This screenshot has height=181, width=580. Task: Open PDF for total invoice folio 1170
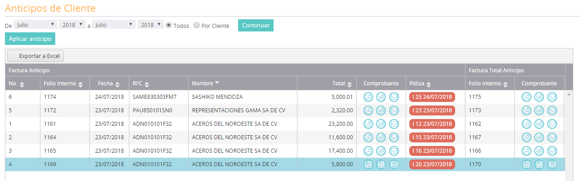(526, 164)
